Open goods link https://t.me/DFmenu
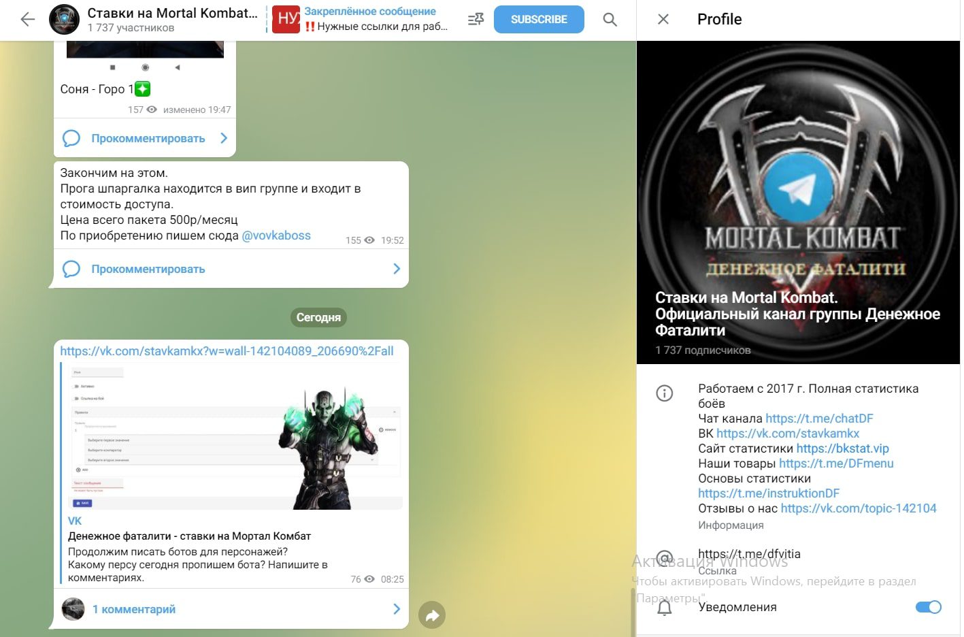964x637 pixels. point(836,463)
